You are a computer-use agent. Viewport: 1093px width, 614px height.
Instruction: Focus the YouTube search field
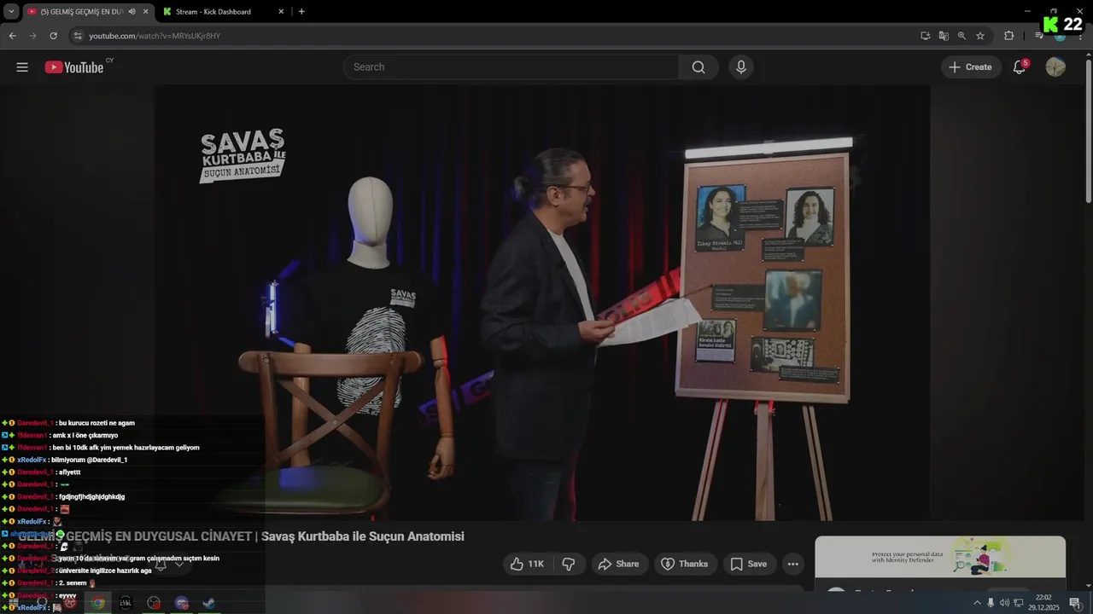tap(511, 67)
